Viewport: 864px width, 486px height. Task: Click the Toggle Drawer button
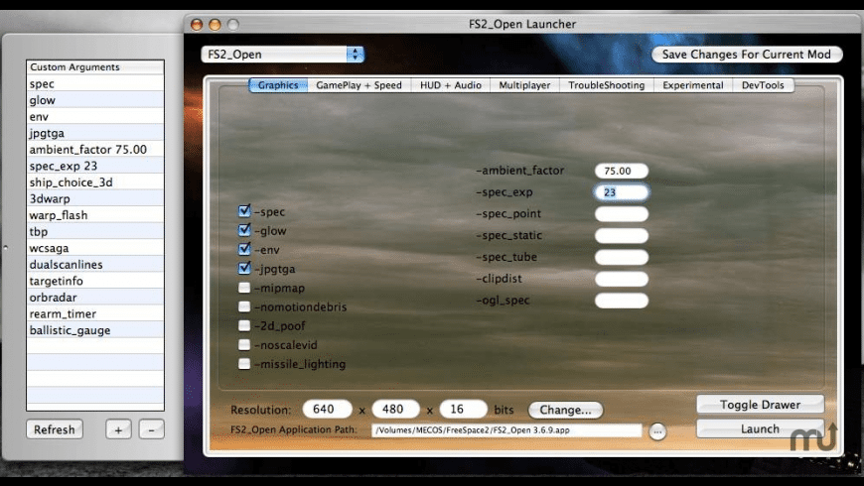pyautogui.click(x=760, y=405)
